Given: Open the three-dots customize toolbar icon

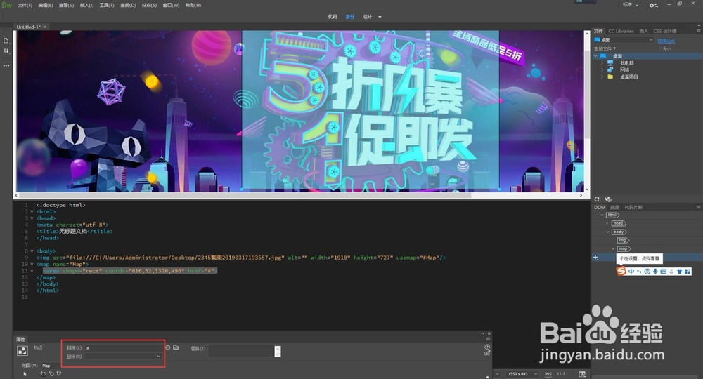Looking at the screenshot, I should click(6, 65).
